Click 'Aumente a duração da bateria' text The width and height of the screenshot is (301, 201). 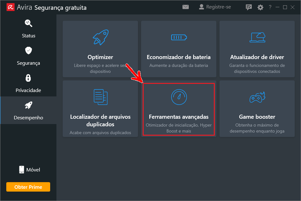click(x=179, y=65)
